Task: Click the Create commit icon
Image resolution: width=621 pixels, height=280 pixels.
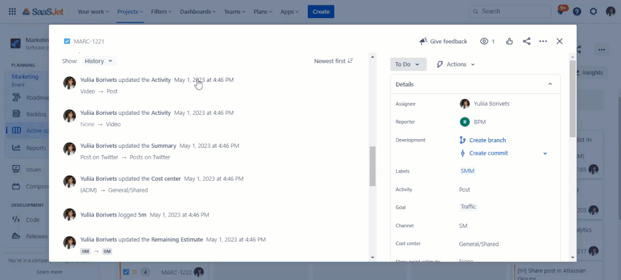Action: click(462, 153)
